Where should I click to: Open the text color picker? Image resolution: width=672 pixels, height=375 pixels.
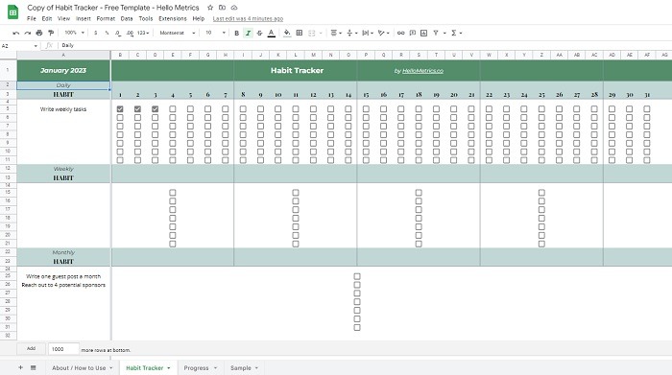pos(272,33)
